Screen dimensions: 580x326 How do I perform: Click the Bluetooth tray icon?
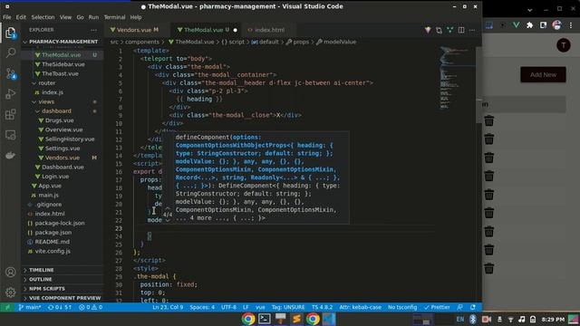[473, 319]
